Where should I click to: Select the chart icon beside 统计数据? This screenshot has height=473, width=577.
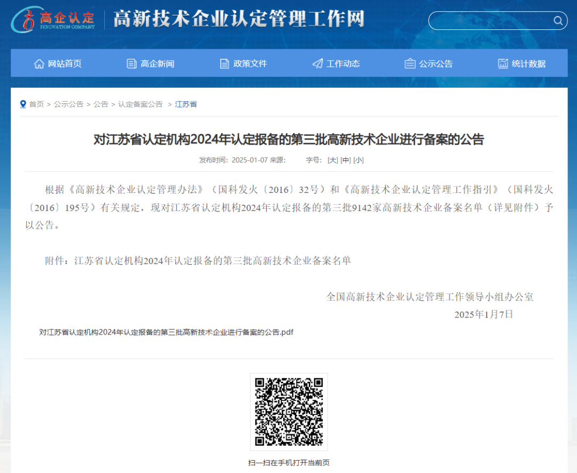[x=503, y=63]
